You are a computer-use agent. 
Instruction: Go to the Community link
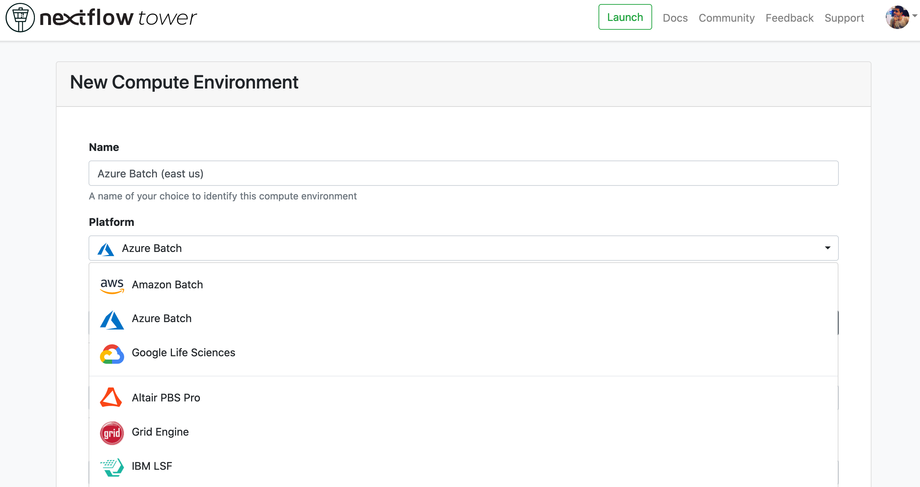tap(726, 18)
